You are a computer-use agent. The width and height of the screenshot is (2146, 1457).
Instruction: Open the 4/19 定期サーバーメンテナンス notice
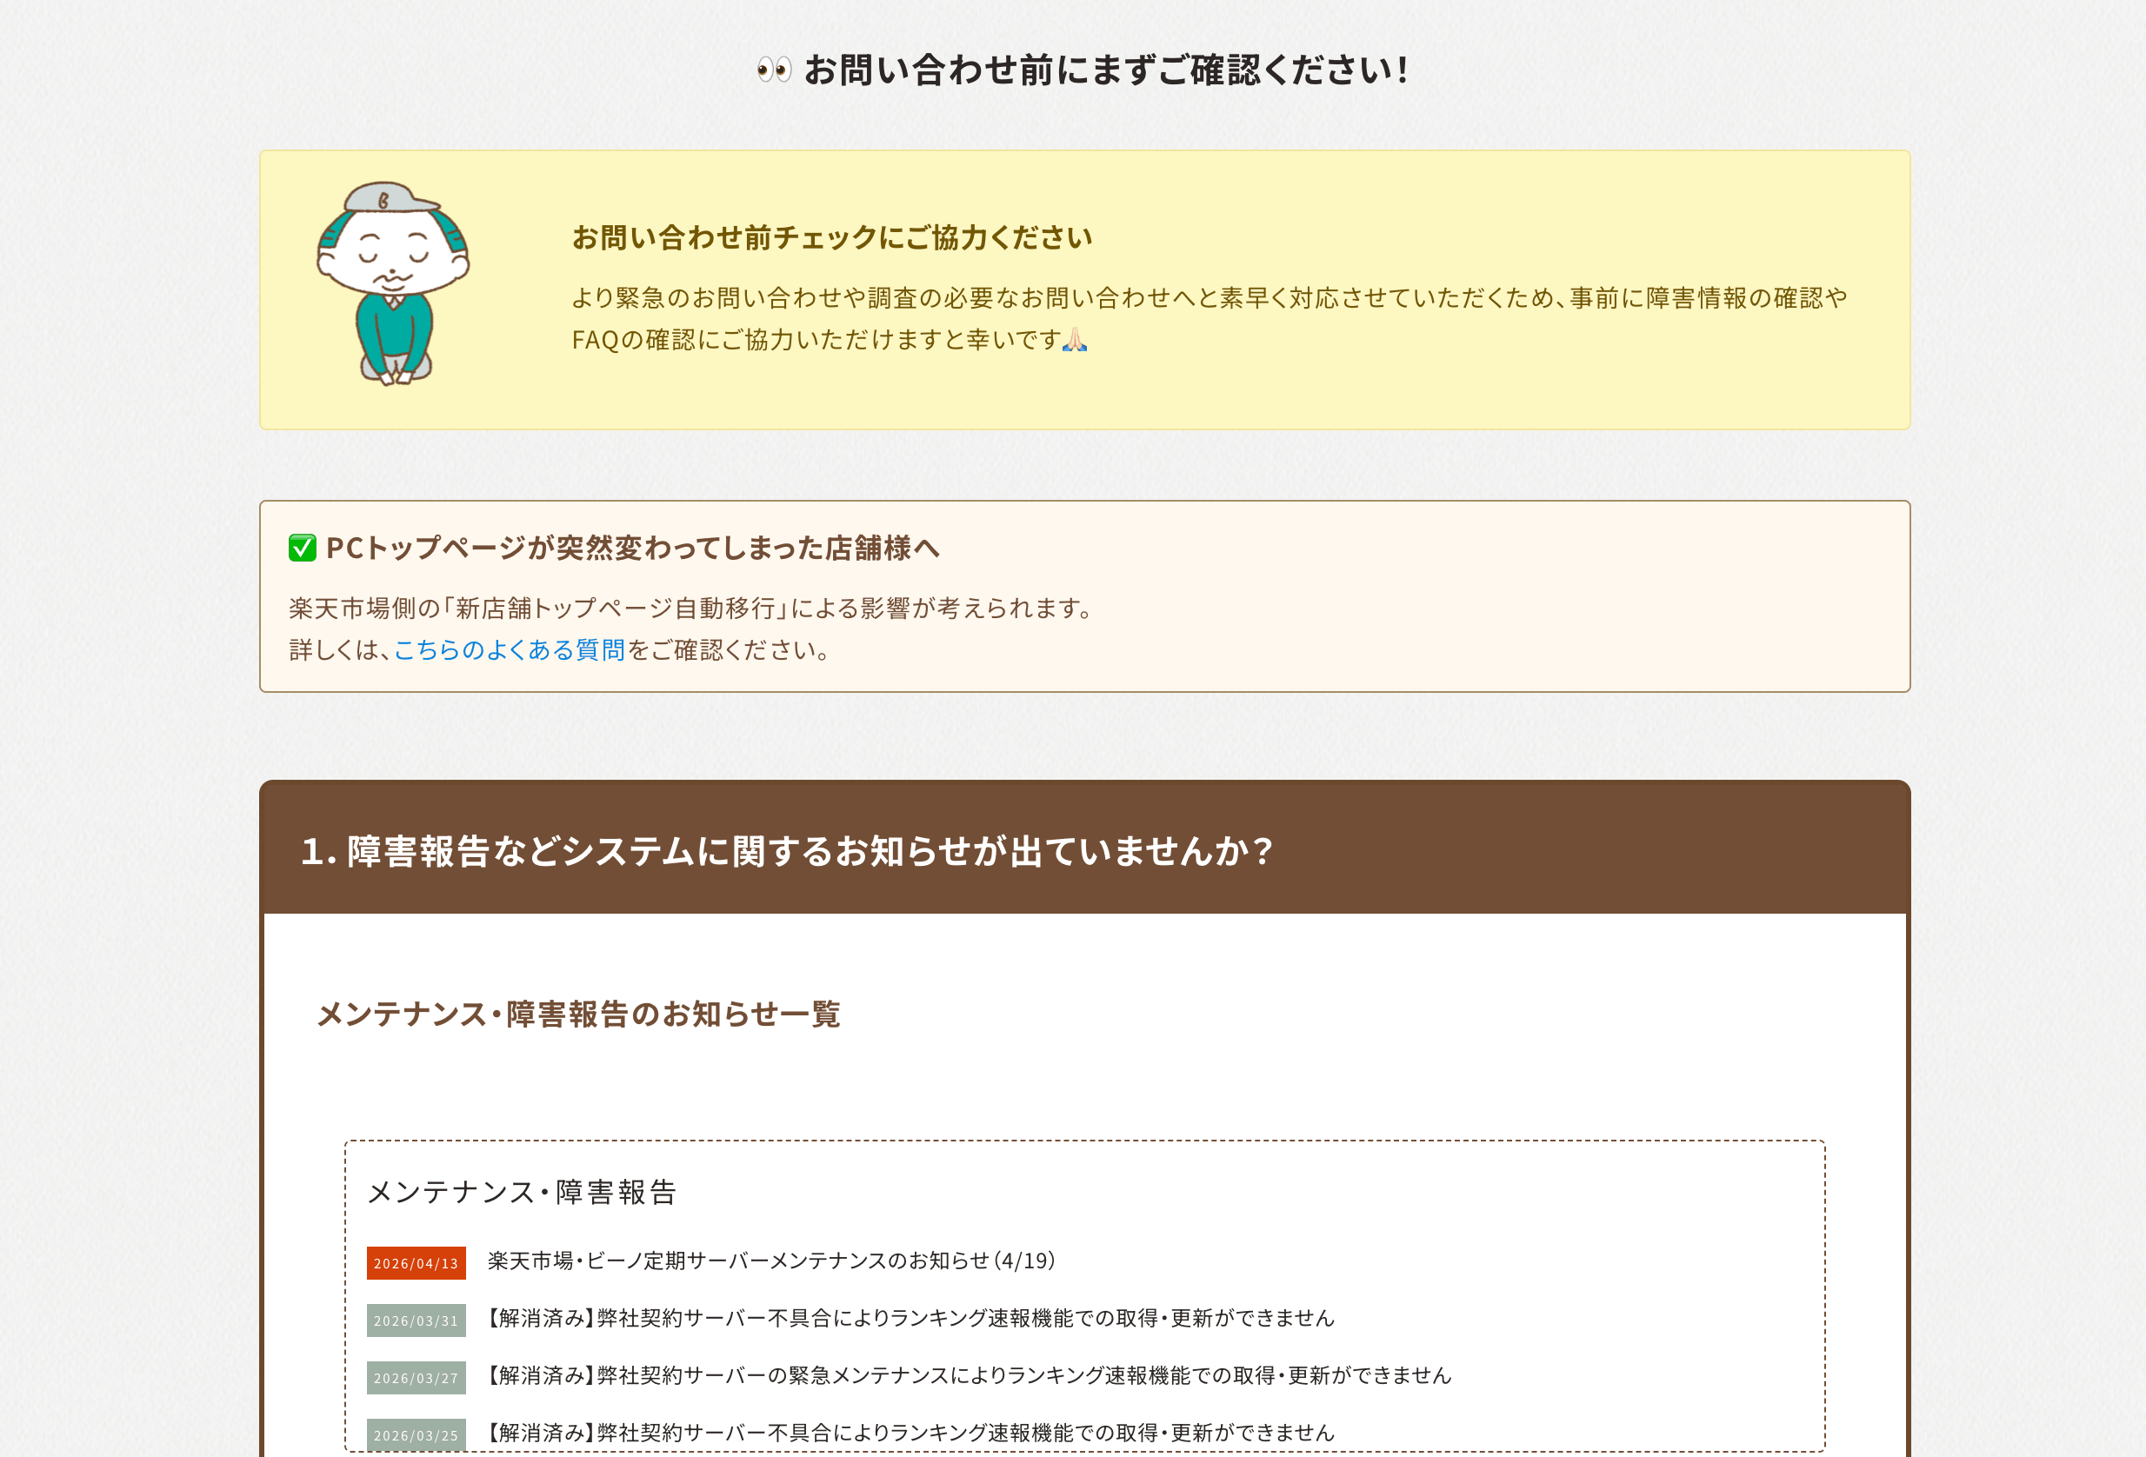coord(771,1261)
